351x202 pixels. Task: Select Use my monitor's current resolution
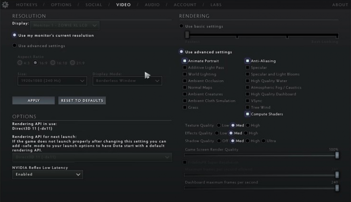coord(15,35)
